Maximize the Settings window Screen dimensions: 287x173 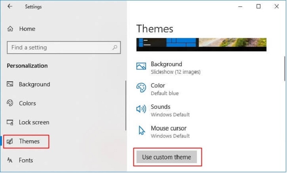258,6
